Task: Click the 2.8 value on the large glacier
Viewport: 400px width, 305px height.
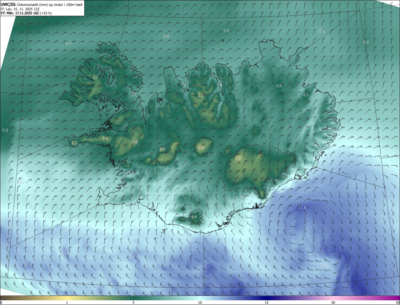Action: click(238, 158)
